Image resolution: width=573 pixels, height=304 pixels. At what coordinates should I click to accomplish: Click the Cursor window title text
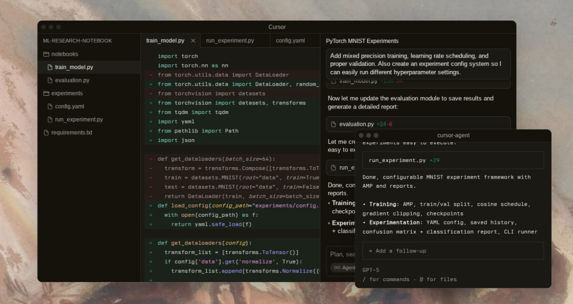coord(277,27)
